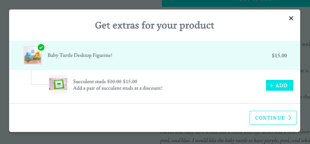
Task: Open the Baby Turtle figurine thumbnail
Action: 33,55
